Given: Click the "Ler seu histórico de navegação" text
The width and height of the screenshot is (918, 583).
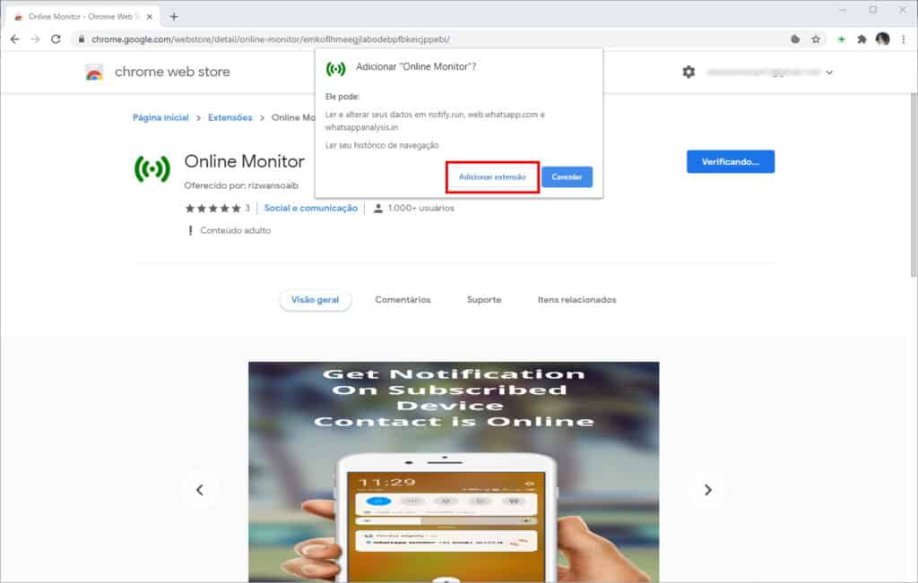Looking at the screenshot, I should [x=382, y=146].
